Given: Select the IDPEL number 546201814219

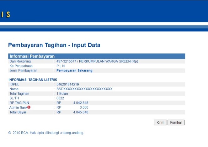Looking at the screenshot, I should pos(67,84).
